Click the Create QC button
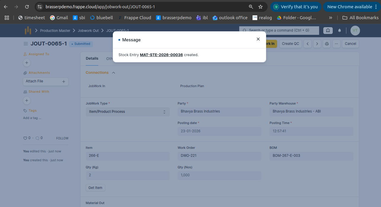The image size is (381, 207). [x=290, y=44]
